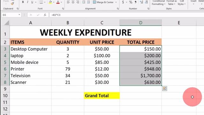Select the ITEMS header cell
The image size is (204, 115).
(31, 42)
